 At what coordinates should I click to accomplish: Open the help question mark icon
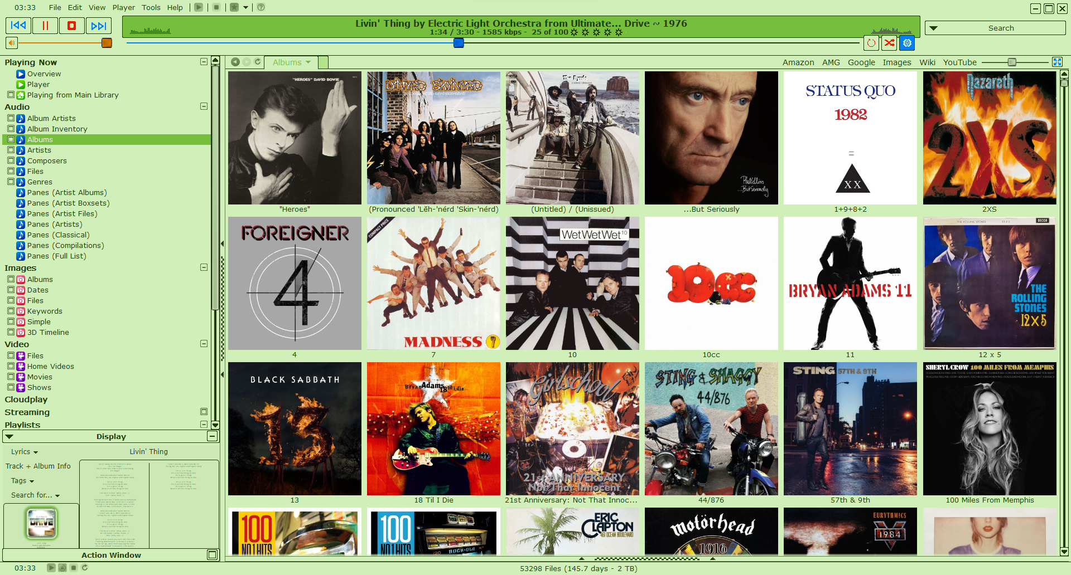point(261,7)
